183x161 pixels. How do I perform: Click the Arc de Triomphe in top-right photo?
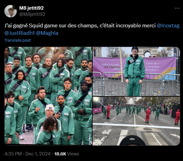(148, 52)
